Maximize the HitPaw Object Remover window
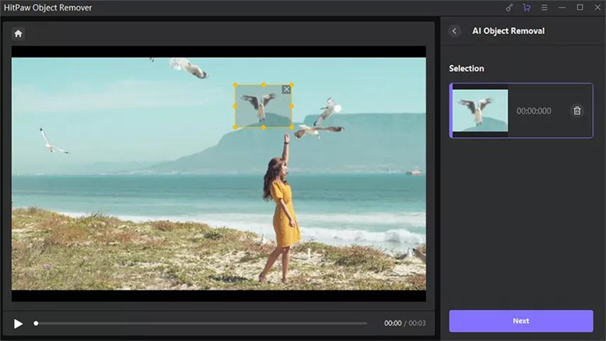This screenshot has width=606, height=341. coord(580,8)
